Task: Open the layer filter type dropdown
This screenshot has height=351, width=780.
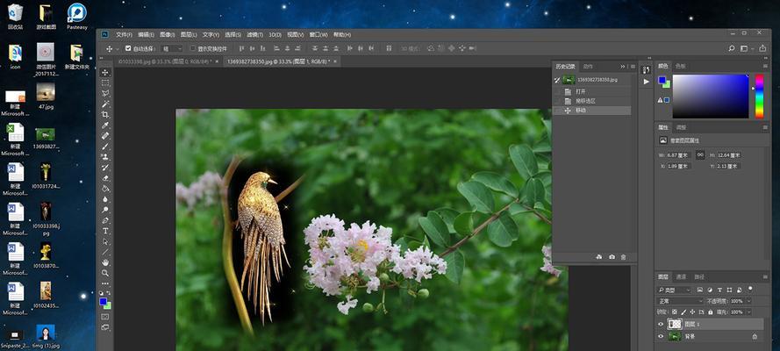Action: tap(675, 290)
